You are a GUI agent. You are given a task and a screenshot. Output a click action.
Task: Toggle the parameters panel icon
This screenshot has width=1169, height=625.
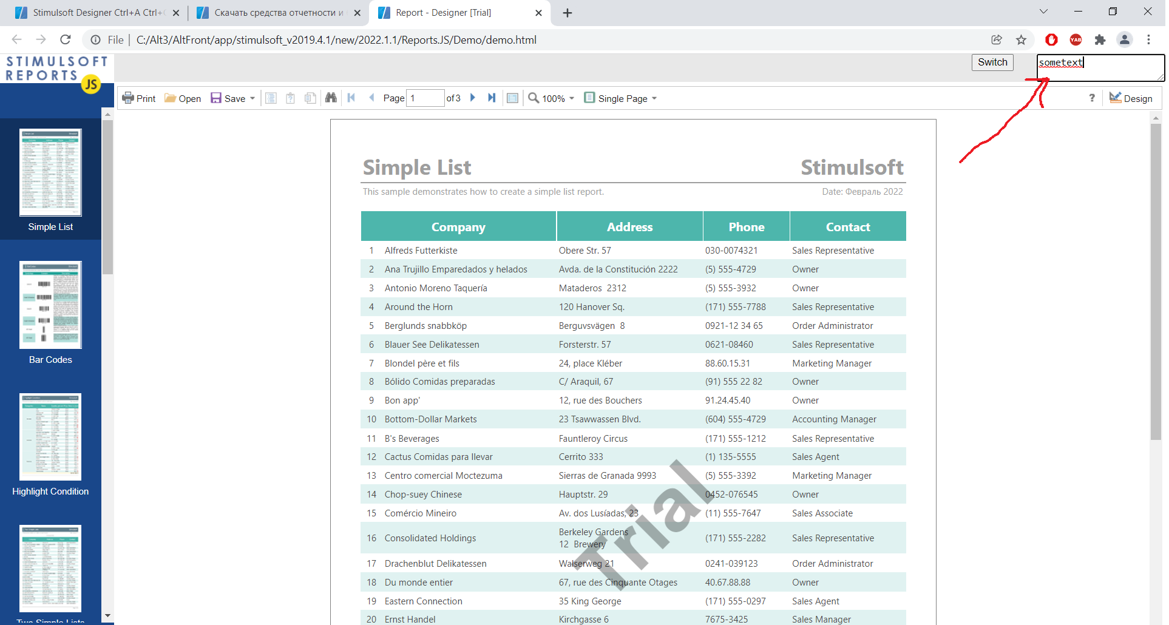[x=291, y=98]
